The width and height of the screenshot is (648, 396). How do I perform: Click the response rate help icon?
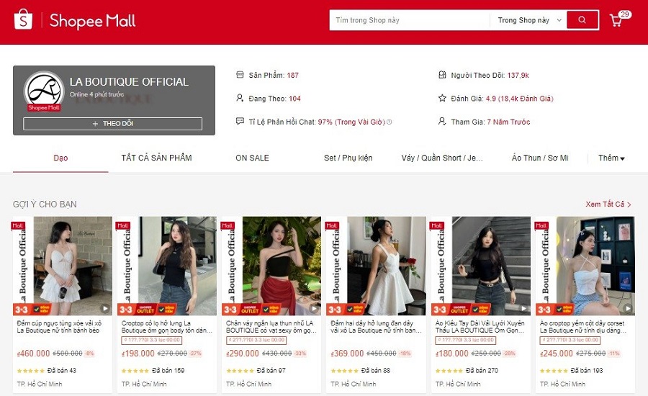click(390, 122)
